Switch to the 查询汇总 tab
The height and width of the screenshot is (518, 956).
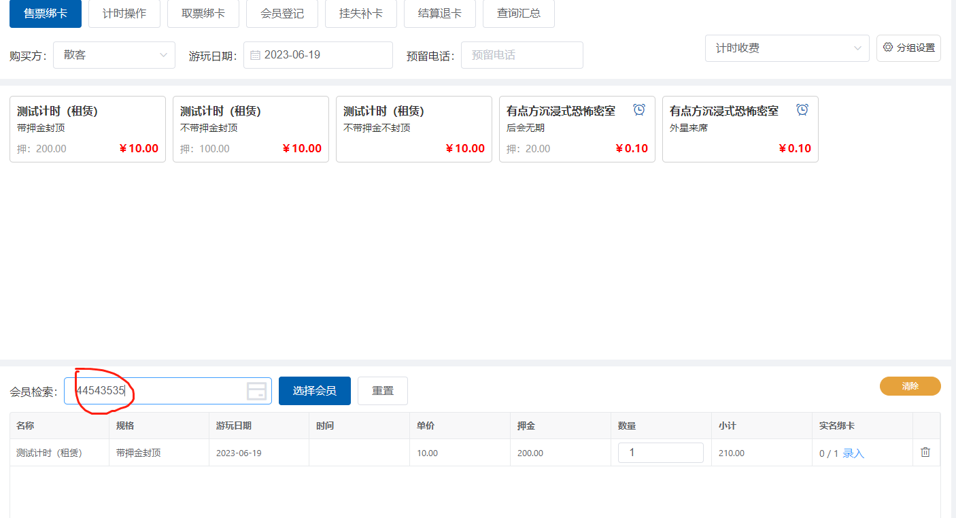point(519,14)
